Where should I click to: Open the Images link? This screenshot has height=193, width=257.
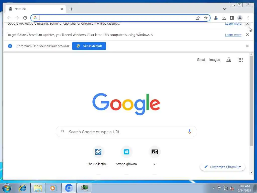pos(214,60)
